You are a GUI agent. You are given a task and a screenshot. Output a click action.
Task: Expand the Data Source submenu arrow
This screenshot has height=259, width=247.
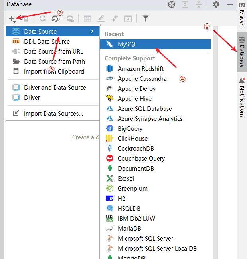[92, 31]
